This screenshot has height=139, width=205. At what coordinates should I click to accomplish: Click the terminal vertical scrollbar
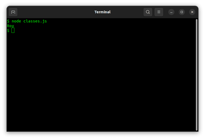[196, 75]
